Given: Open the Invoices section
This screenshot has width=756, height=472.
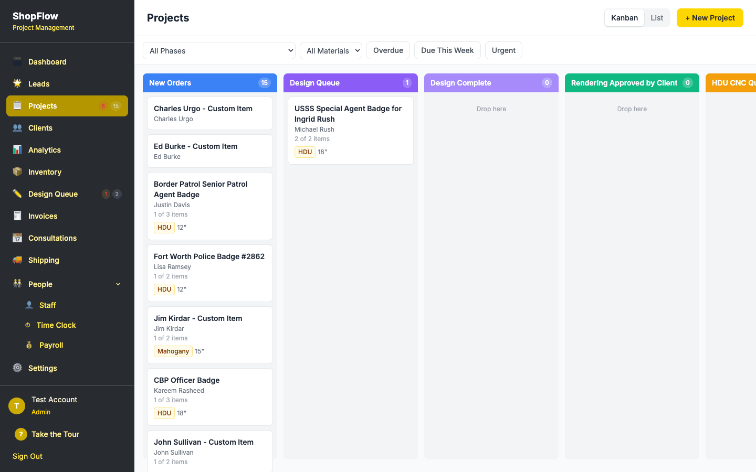Looking at the screenshot, I should click(43, 216).
